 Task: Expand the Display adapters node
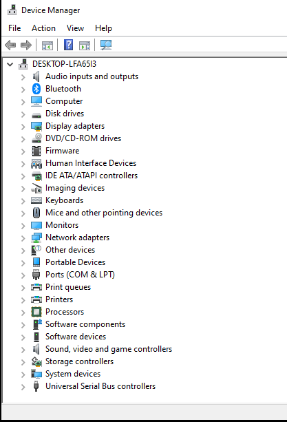(23, 127)
